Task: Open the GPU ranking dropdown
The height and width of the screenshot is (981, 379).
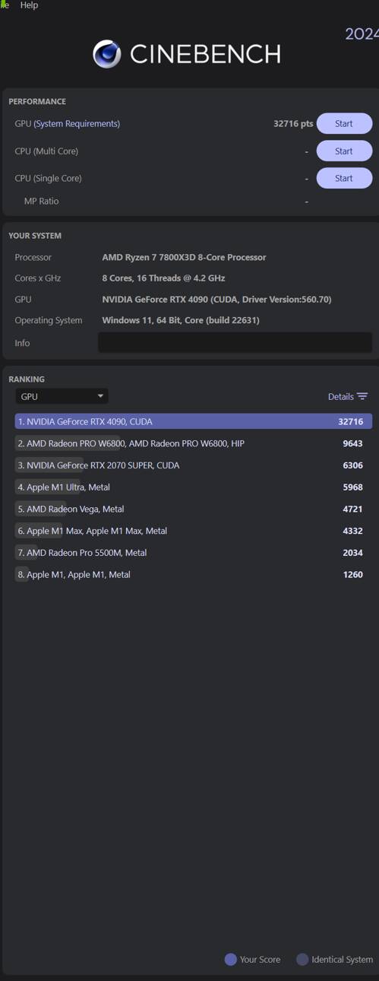Action: [x=62, y=396]
